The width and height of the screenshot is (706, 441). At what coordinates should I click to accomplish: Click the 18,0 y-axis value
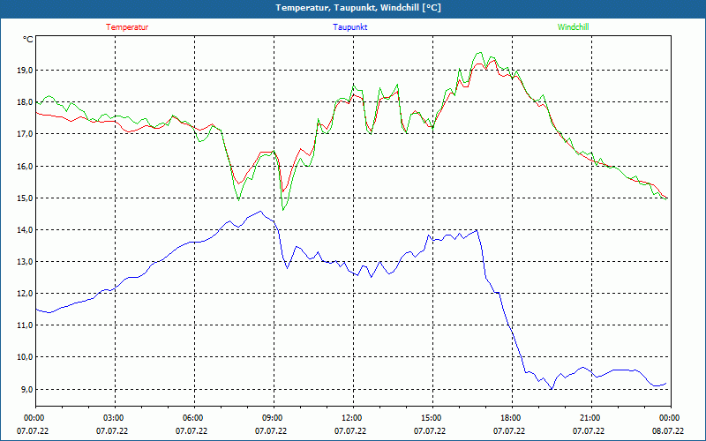(x=26, y=102)
